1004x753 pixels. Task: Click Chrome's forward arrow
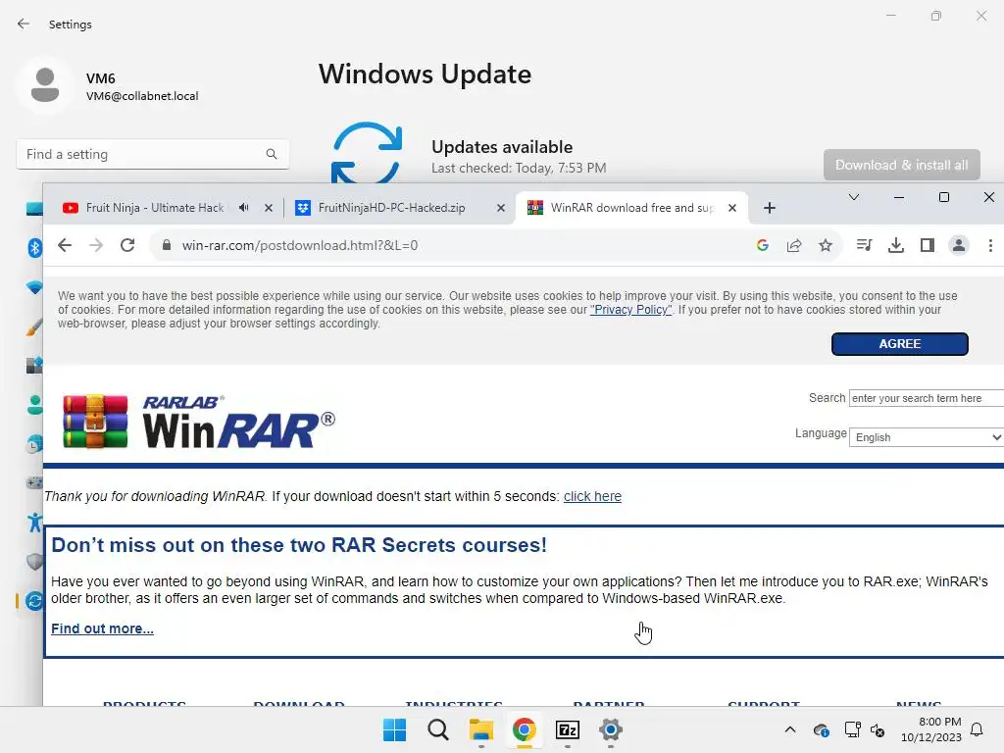[96, 245]
